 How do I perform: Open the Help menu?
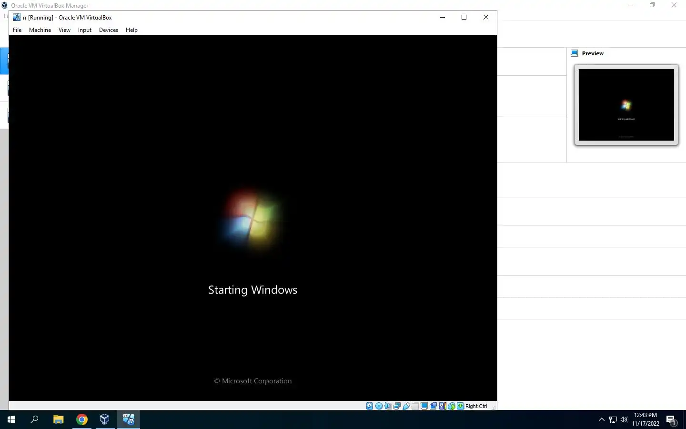(x=131, y=30)
